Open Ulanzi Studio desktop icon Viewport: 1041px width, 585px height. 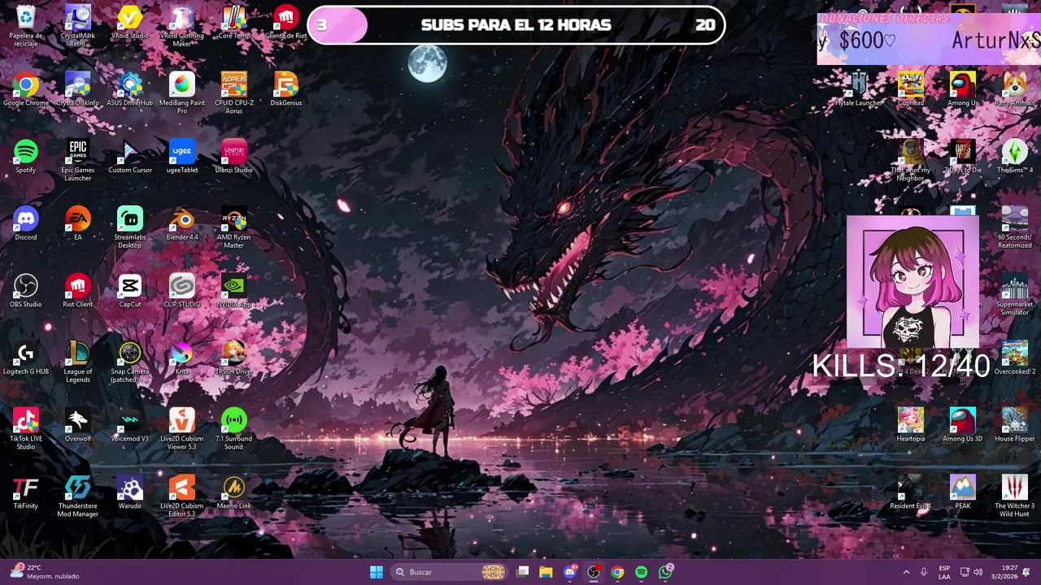tap(234, 152)
